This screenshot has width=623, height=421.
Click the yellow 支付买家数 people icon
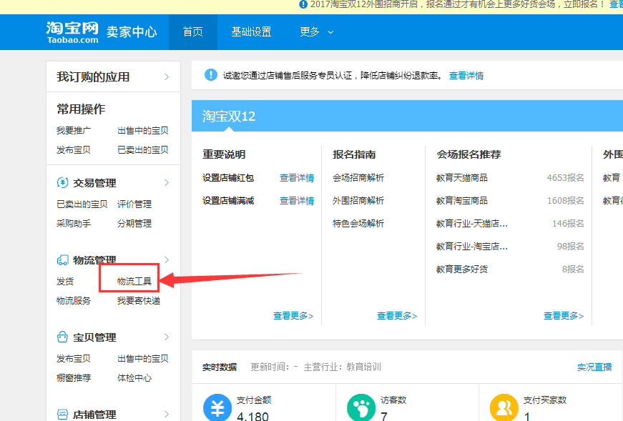coord(504,407)
